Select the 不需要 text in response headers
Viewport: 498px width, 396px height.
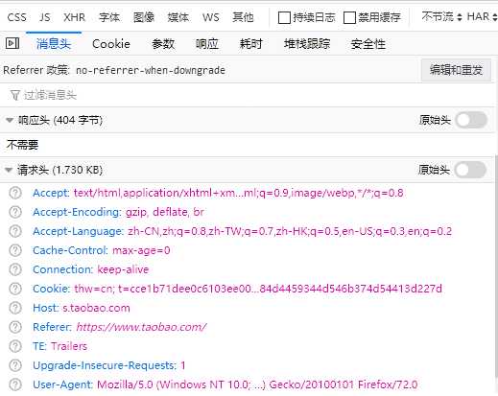pyautogui.click(x=22, y=145)
